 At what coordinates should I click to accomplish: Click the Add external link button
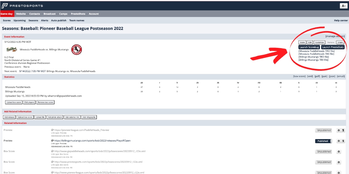tap(72, 117)
